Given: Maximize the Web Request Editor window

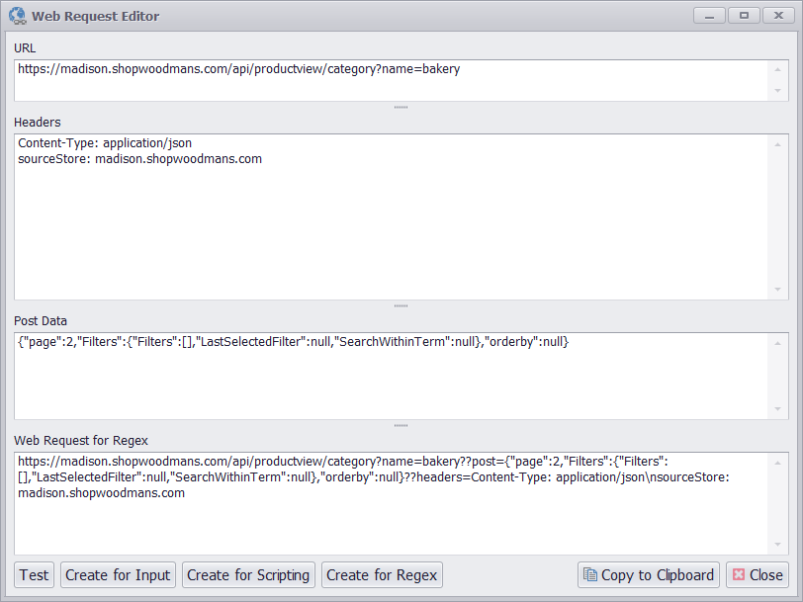Looking at the screenshot, I should coord(743,16).
